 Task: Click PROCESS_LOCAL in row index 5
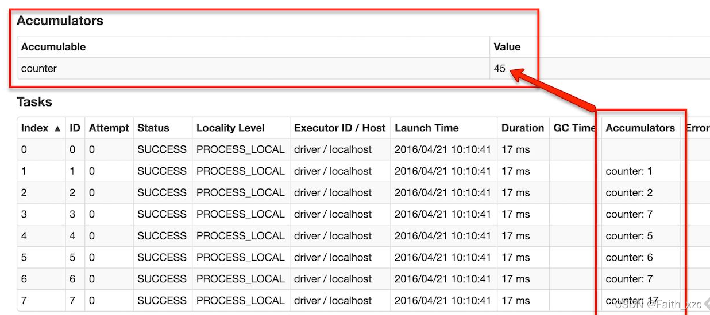(240, 258)
